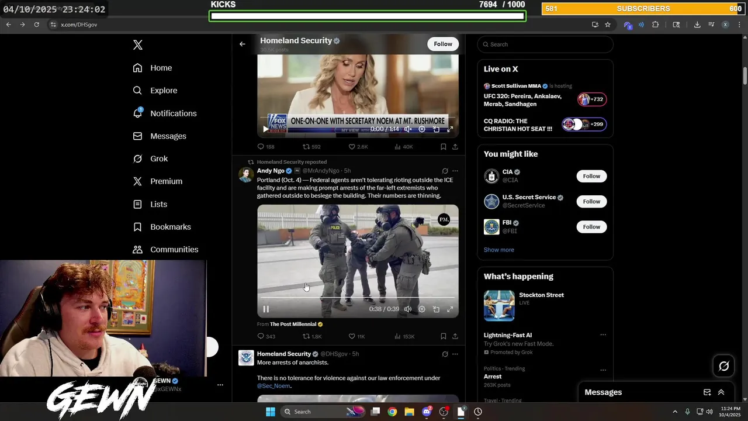Click the address bar x.com/DHSgov

(79, 25)
